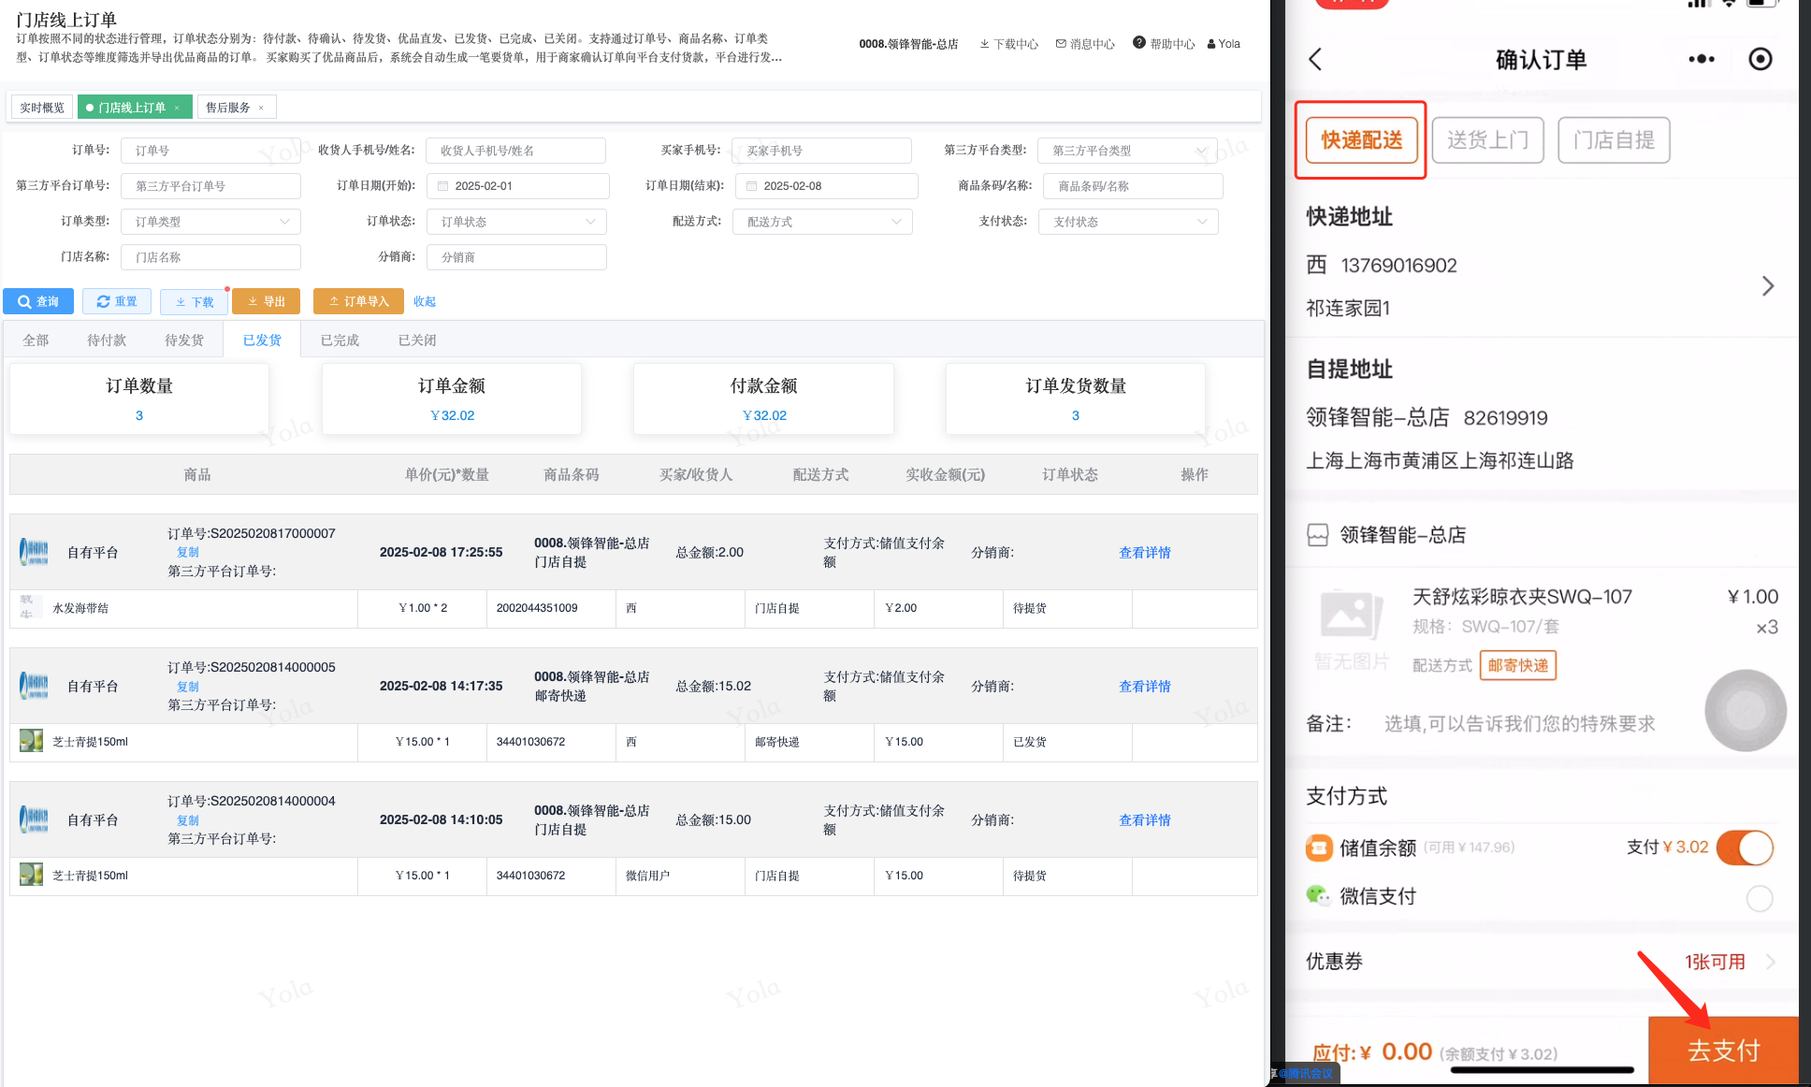Click the Yola user profile icon
The image size is (1811, 1087).
(x=1211, y=44)
